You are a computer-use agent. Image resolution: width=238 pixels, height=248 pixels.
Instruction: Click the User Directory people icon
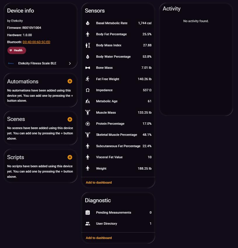pos(87,224)
